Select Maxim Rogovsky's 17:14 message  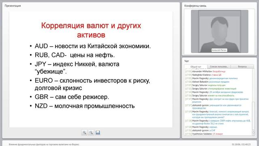214,92
